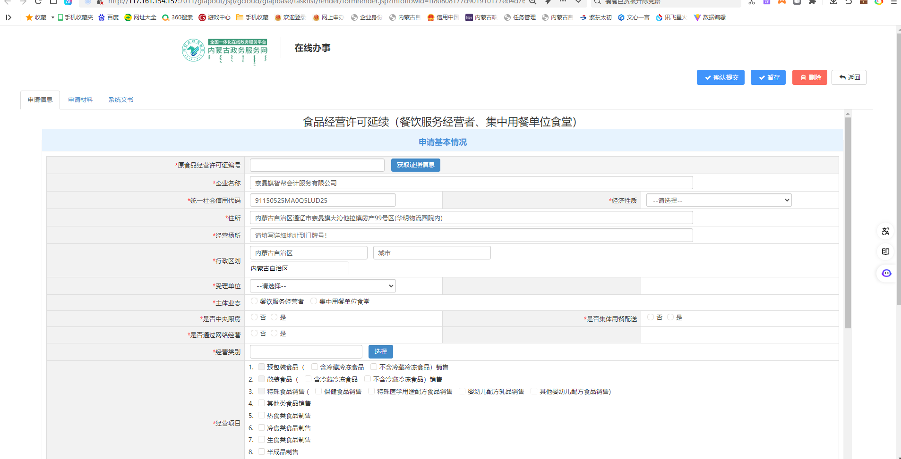Open the 360搜索 bookmark
This screenshot has width=901, height=459.
tap(177, 17)
